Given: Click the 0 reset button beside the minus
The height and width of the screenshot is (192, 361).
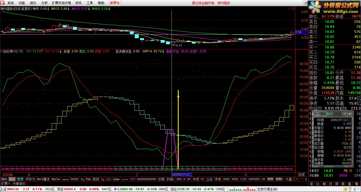Looking at the screenshot, I should [306, 179].
